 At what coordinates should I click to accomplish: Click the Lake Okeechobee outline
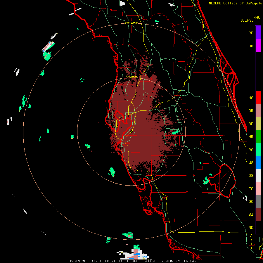(x=222, y=181)
